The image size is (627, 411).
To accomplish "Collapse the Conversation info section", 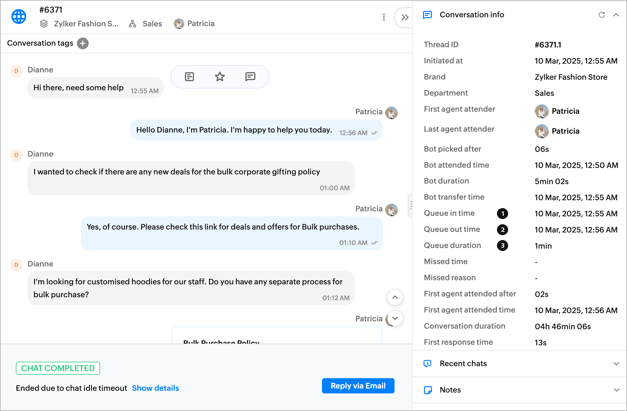I will click(616, 15).
